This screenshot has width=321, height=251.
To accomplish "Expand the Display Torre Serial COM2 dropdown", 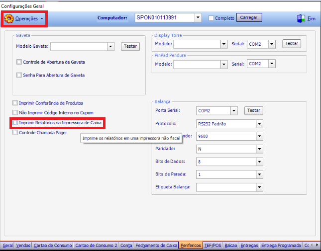I will 272,44.
